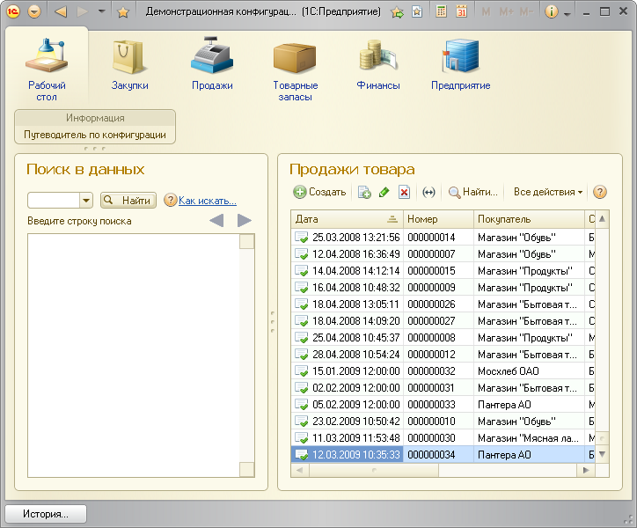Open the История... button

[x=46, y=514]
